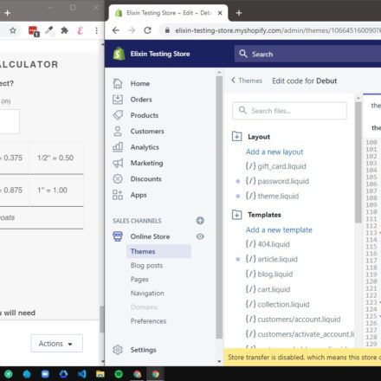The width and height of the screenshot is (381, 381).
Task: Add a sales channel with plus icon
Action: click(200, 221)
